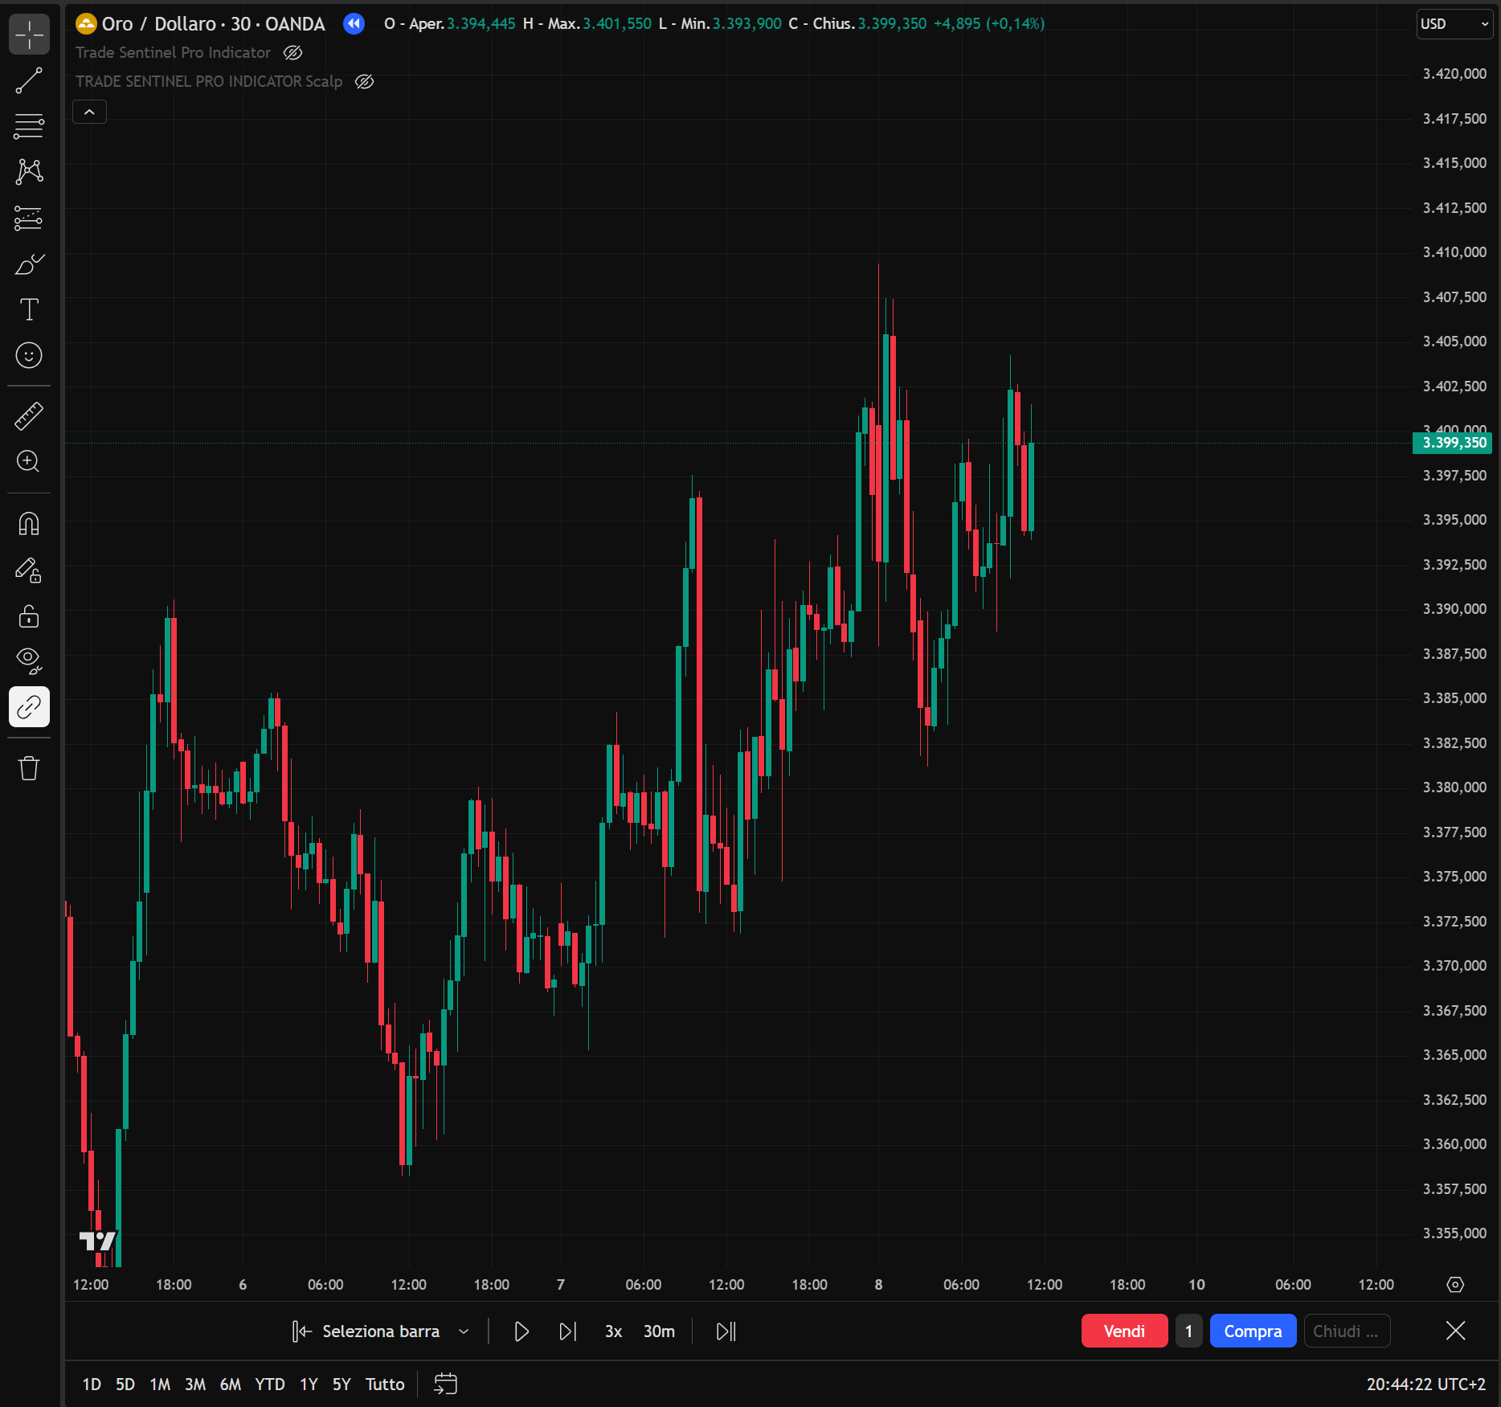Start replay with the play button
The height and width of the screenshot is (1407, 1501).
point(521,1331)
